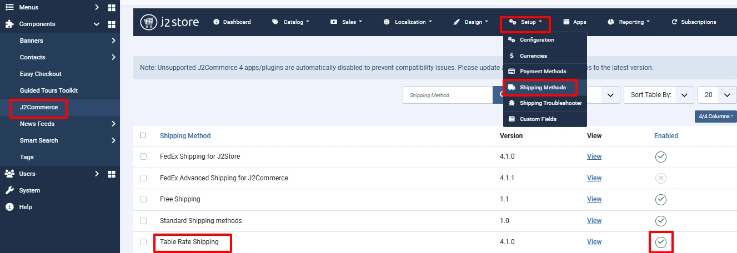Select Shipping Methods from Setup menu
Viewport: 737px width, 253px height.
(545, 88)
